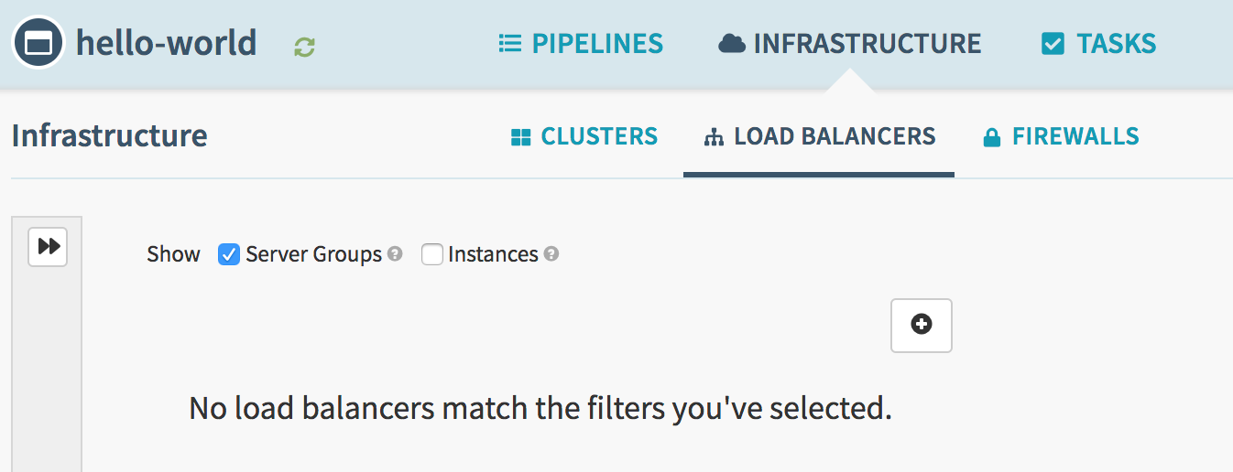Switch to the CLUSTERS tab label
The width and height of the screenshot is (1233, 472).
click(599, 137)
